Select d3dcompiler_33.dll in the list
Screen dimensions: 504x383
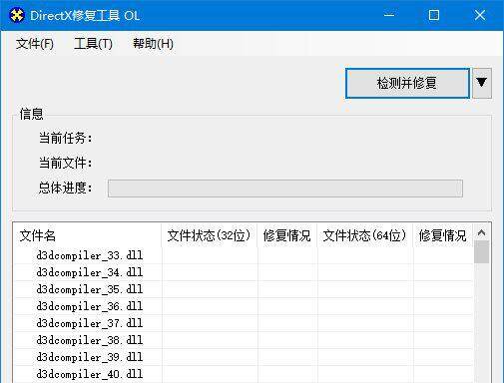[x=90, y=255]
